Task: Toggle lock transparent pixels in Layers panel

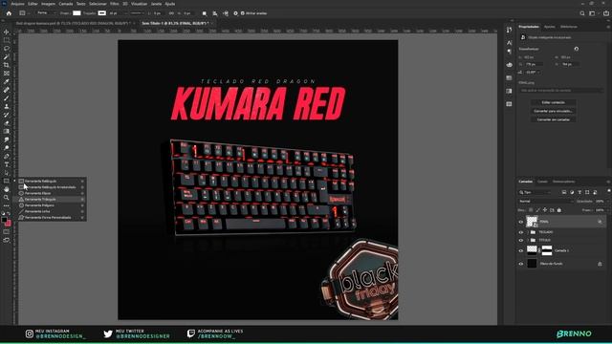Action: (531, 210)
